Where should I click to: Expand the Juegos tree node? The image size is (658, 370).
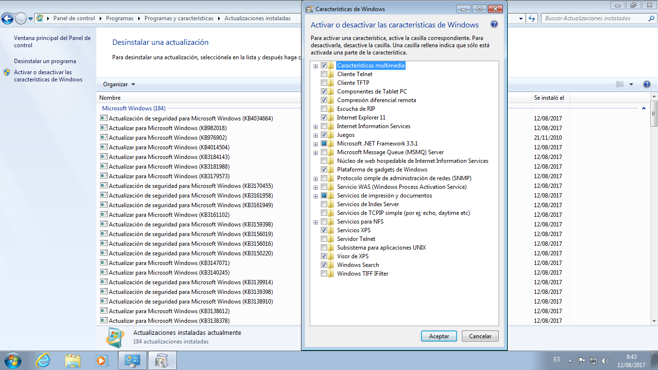(x=316, y=135)
